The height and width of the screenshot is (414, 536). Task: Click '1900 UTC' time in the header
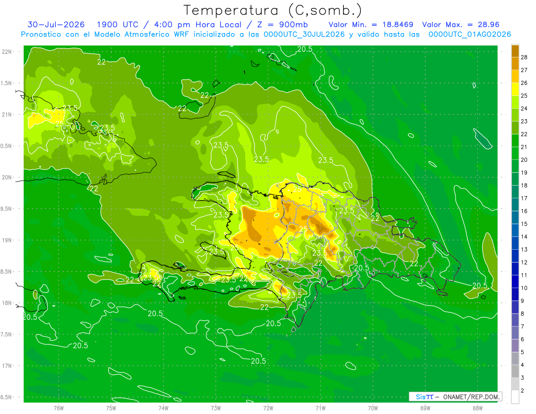pyautogui.click(x=118, y=25)
